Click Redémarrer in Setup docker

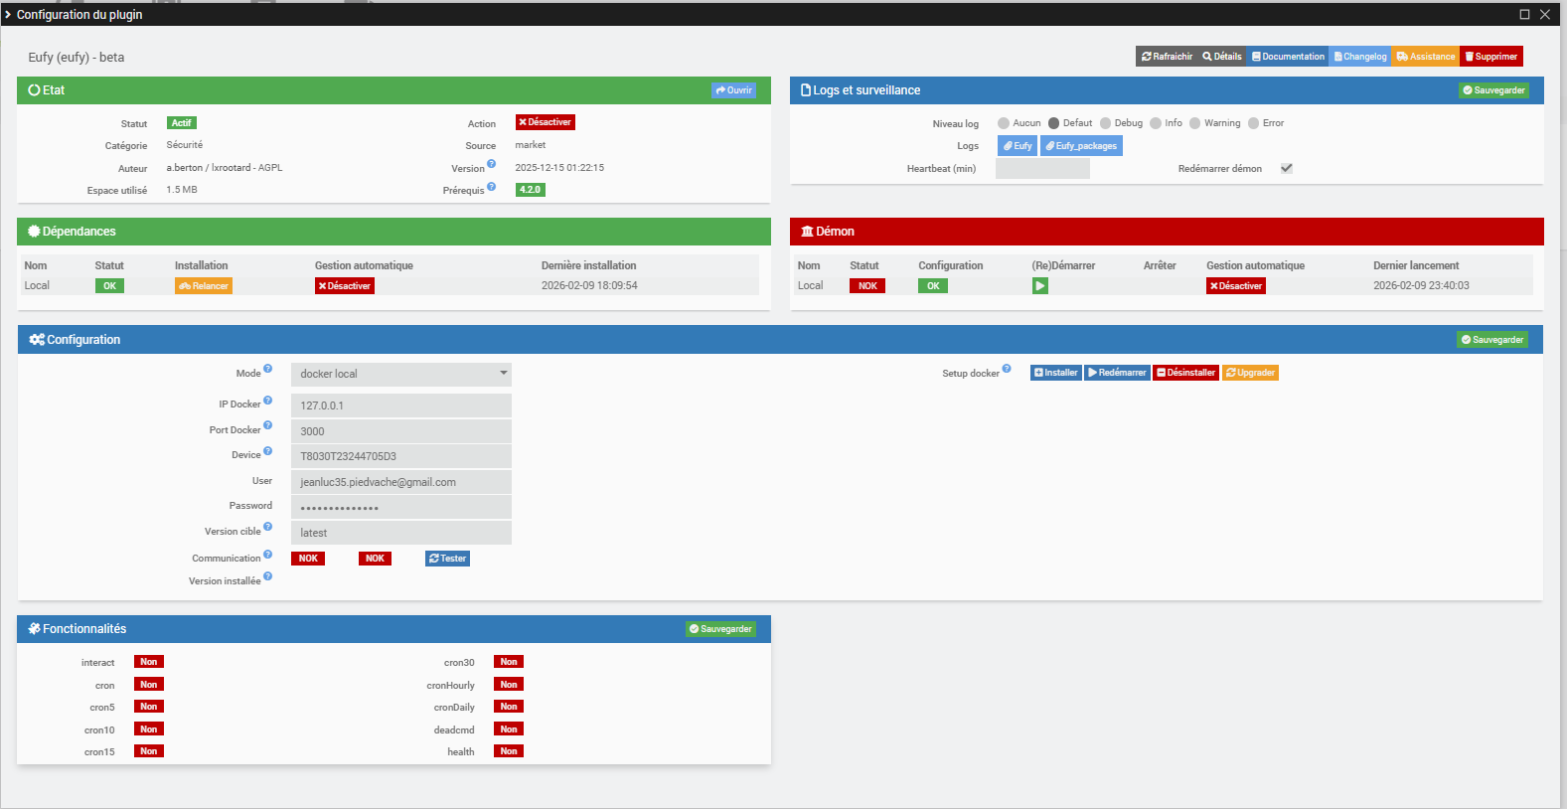tap(1118, 373)
